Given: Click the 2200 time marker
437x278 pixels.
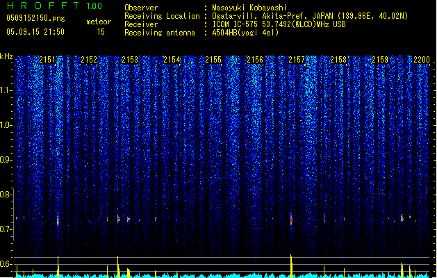Looking at the screenshot, I should tap(422, 59).
